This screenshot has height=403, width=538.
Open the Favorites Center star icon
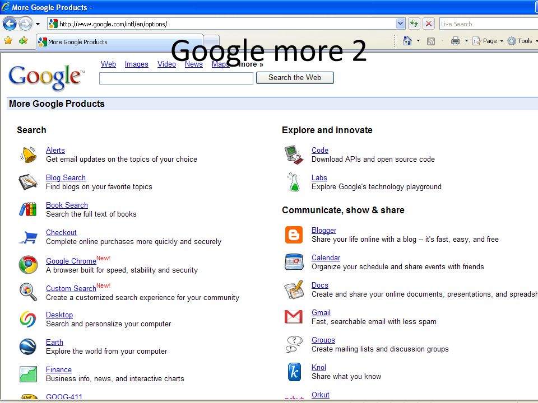[8, 41]
